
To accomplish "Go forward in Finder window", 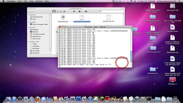I will tap(33, 11).
